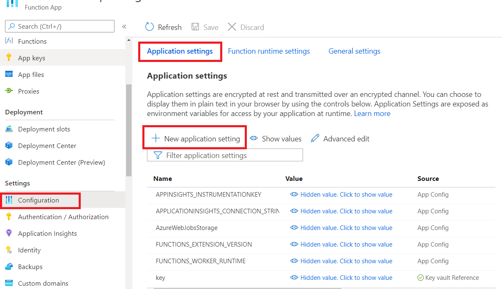Viewport: 502px width, 289px height.
Task: Open Deployment Center cube icon
Action: [9, 146]
